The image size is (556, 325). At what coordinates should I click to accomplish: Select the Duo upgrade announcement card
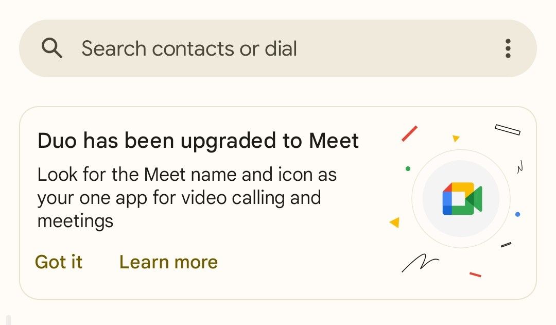(278, 201)
